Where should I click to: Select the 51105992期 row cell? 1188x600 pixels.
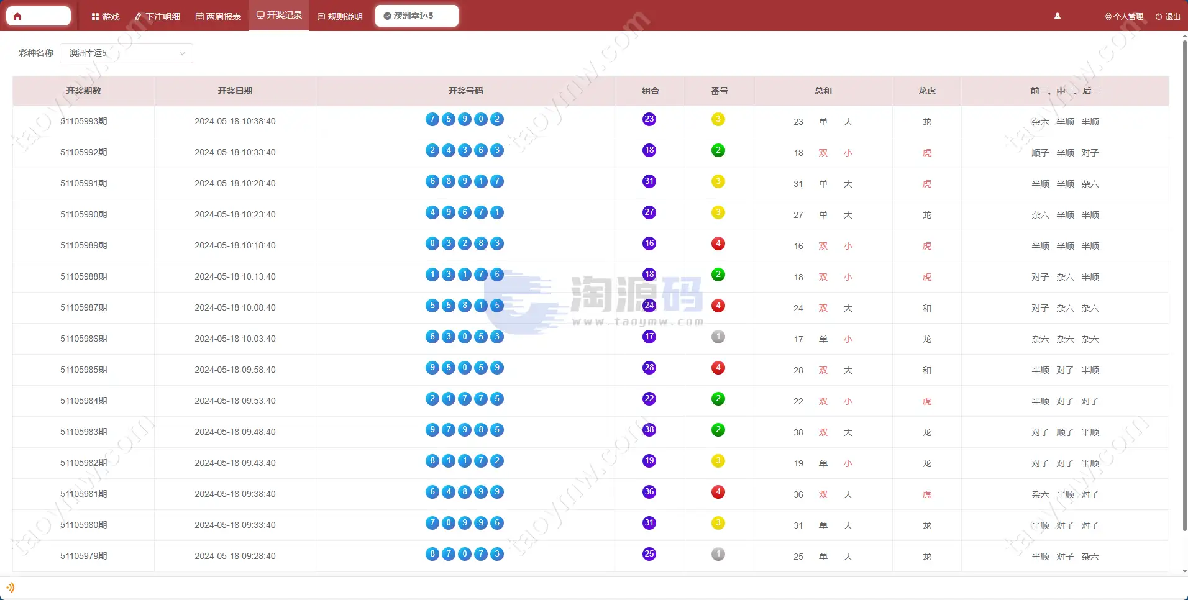(x=84, y=152)
